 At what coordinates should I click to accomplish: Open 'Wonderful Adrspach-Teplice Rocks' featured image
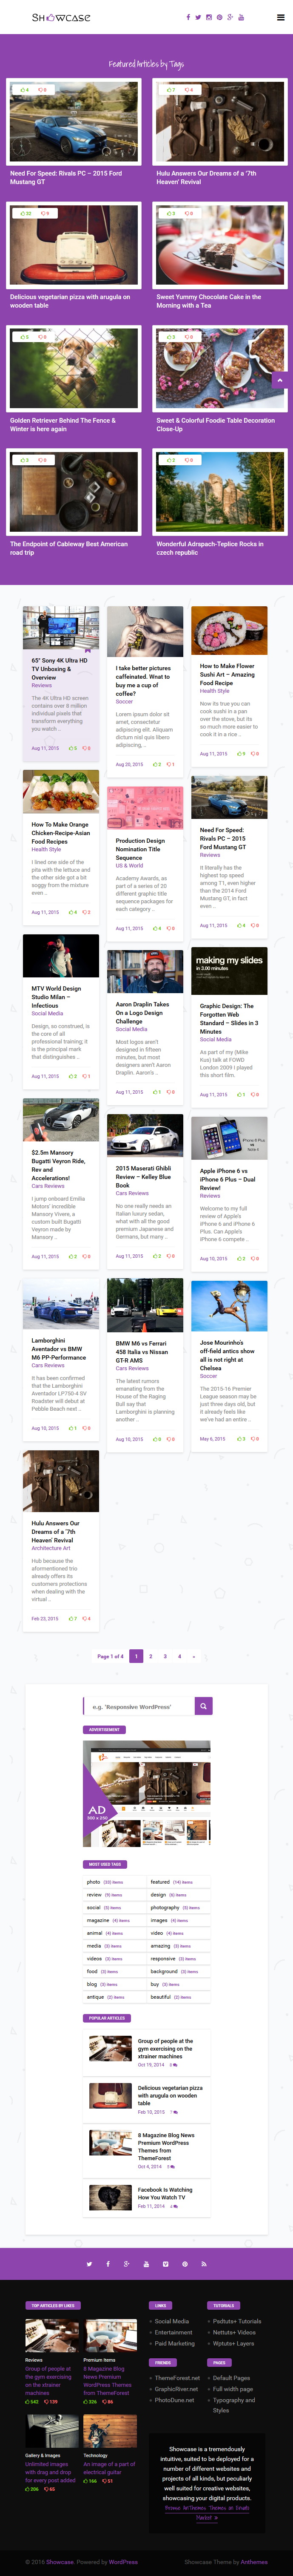pyautogui.click(x=219, y=493)
